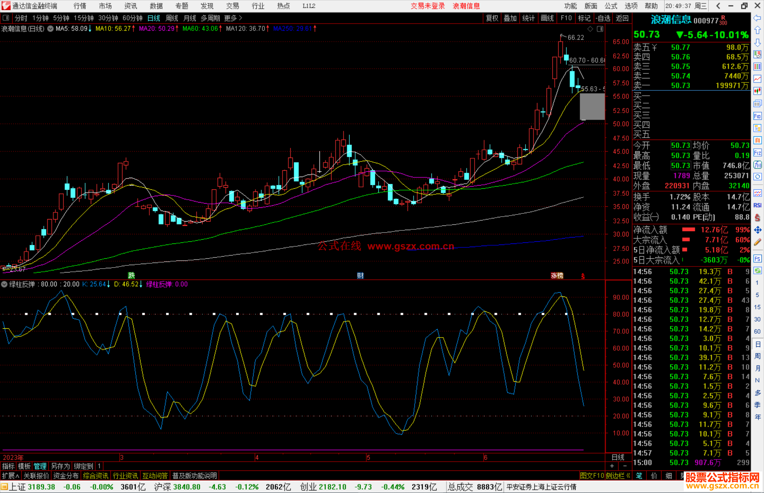Toggle the 绿柱反弹 indicator circle button
The height and width of the screenshot is (493, 764).
[4, 284]
